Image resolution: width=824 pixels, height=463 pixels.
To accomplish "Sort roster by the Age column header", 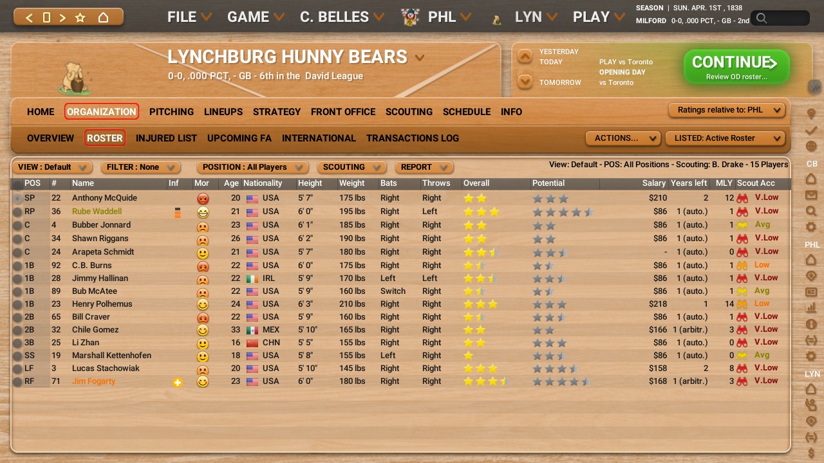I will pos(231,184).
